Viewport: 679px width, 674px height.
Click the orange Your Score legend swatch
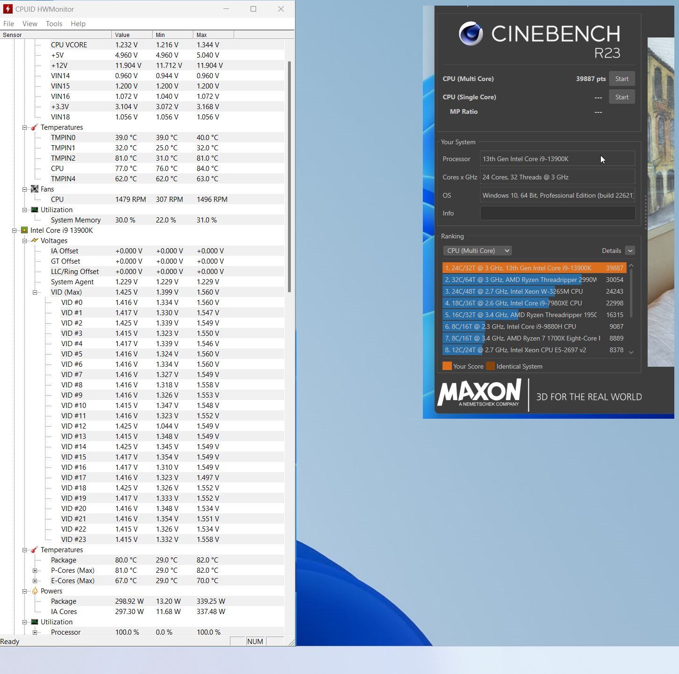tap(447, 366)
